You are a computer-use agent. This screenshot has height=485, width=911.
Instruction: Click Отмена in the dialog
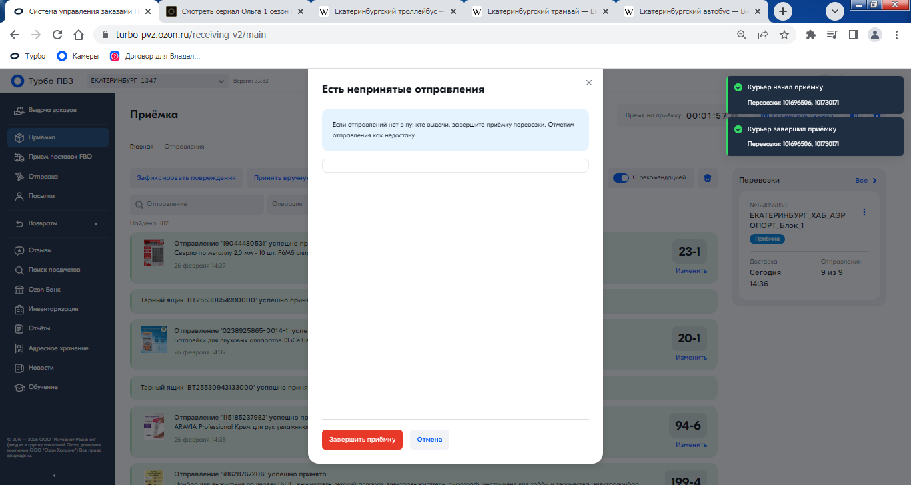click(430, 440)
